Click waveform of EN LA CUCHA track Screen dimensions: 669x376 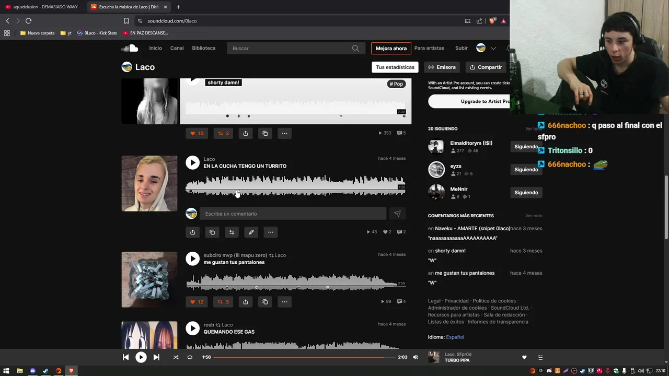click(295, 186)
